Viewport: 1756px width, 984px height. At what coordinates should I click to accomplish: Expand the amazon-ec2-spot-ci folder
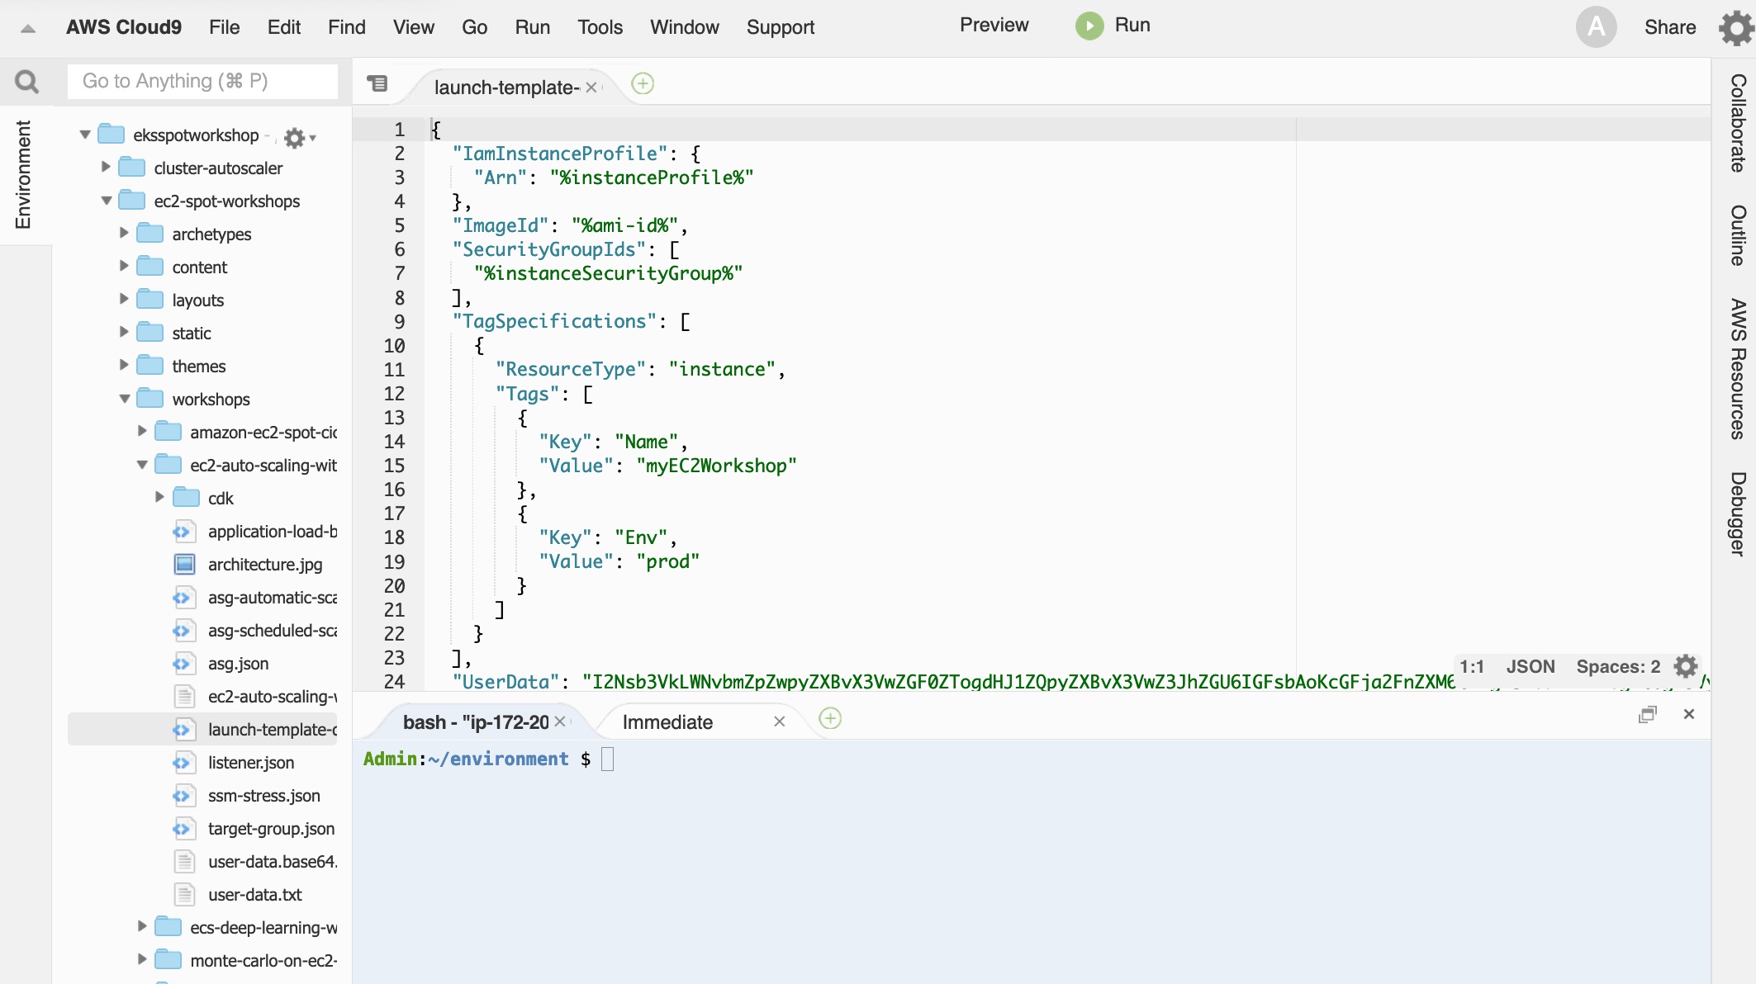point(141,432)
